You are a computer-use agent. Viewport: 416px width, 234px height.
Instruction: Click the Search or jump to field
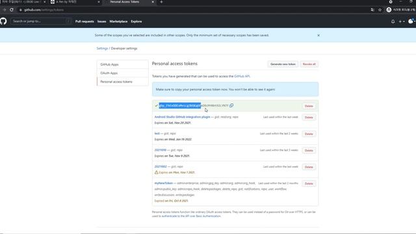point(41,21)
